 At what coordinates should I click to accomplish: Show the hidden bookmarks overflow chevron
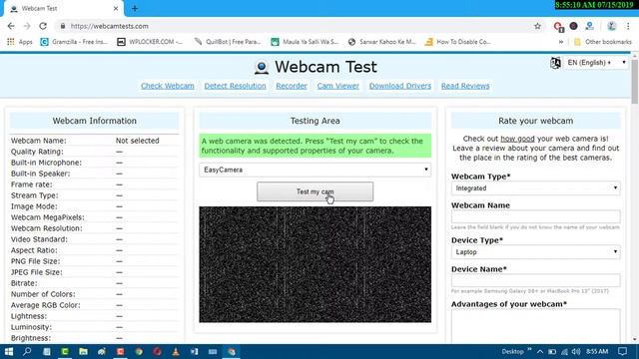point(561,42)
